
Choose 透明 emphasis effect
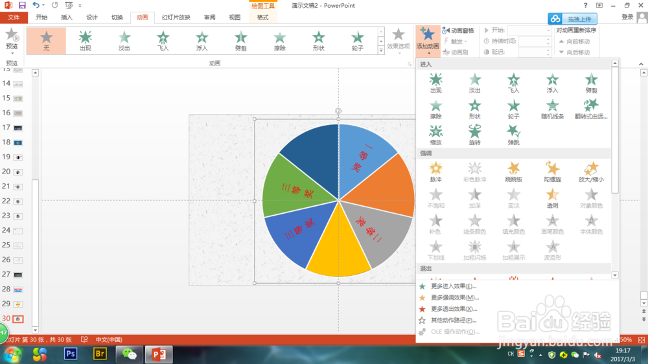pos(552,198)
